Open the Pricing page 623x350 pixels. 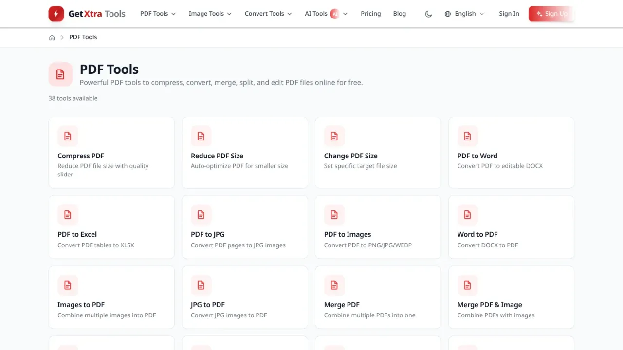tap(371, 14)
